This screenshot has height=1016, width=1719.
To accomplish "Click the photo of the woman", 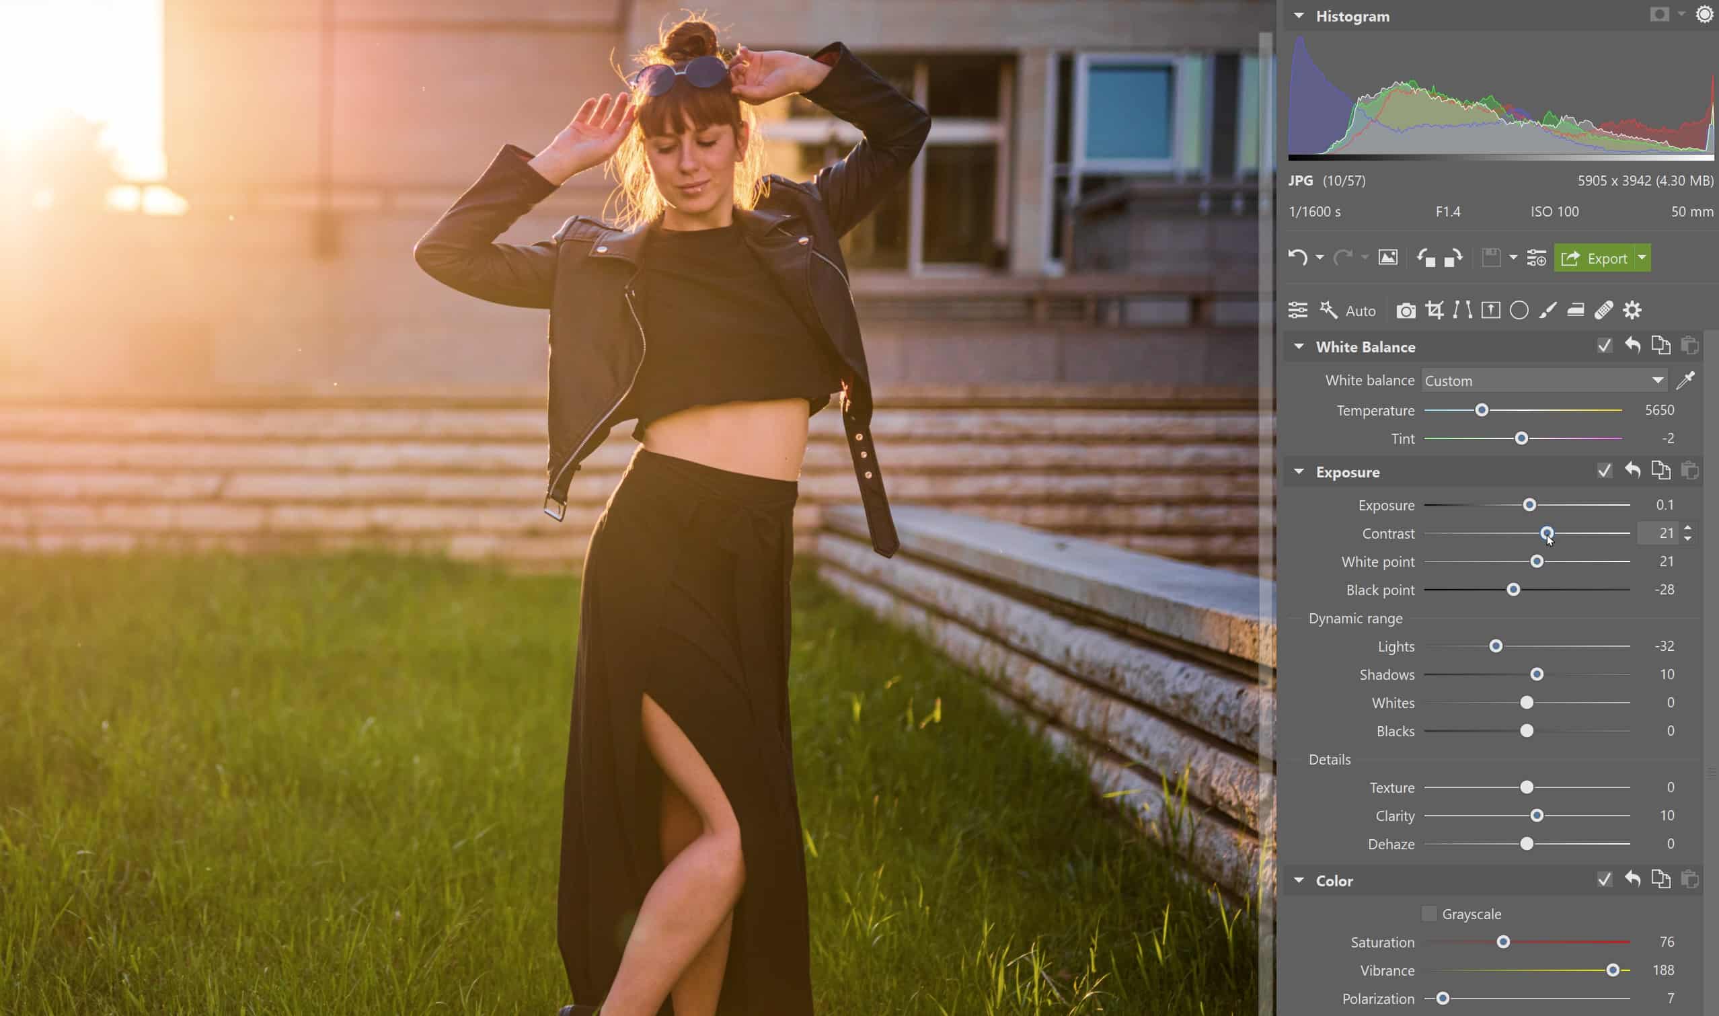I will pos(637,508).
